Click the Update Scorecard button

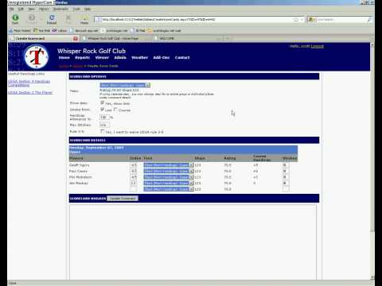point(123,199)
